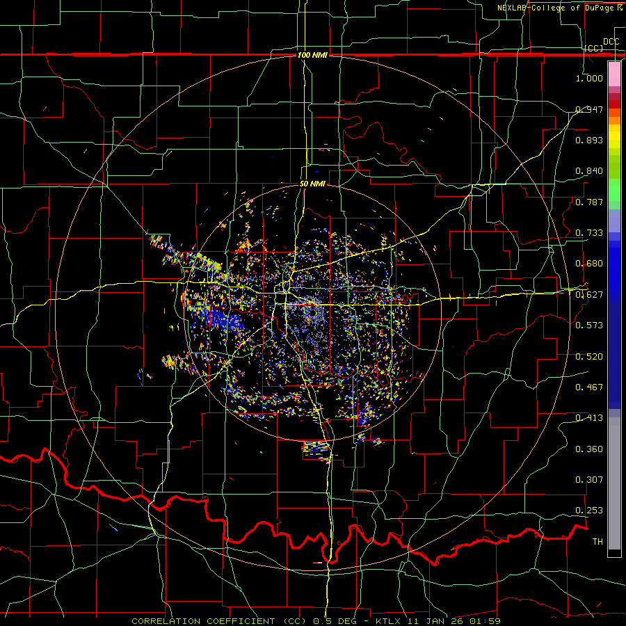Select the 0.787 legend value
Image resolution: width=626 pixels, height=626 pixels.
pos(589,202)
